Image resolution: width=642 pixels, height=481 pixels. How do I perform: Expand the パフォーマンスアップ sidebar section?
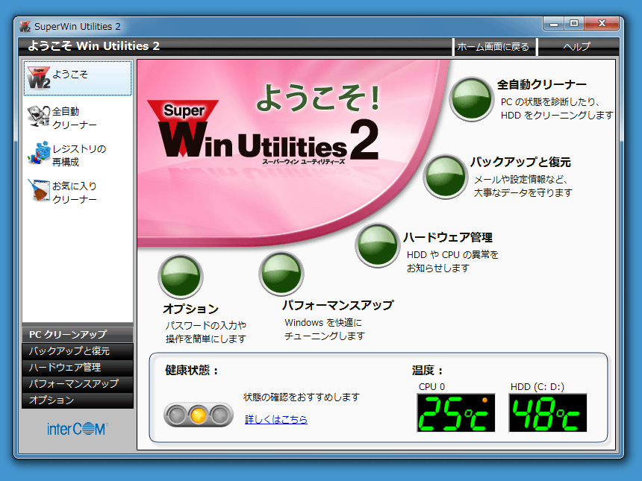tap(78, 383)
